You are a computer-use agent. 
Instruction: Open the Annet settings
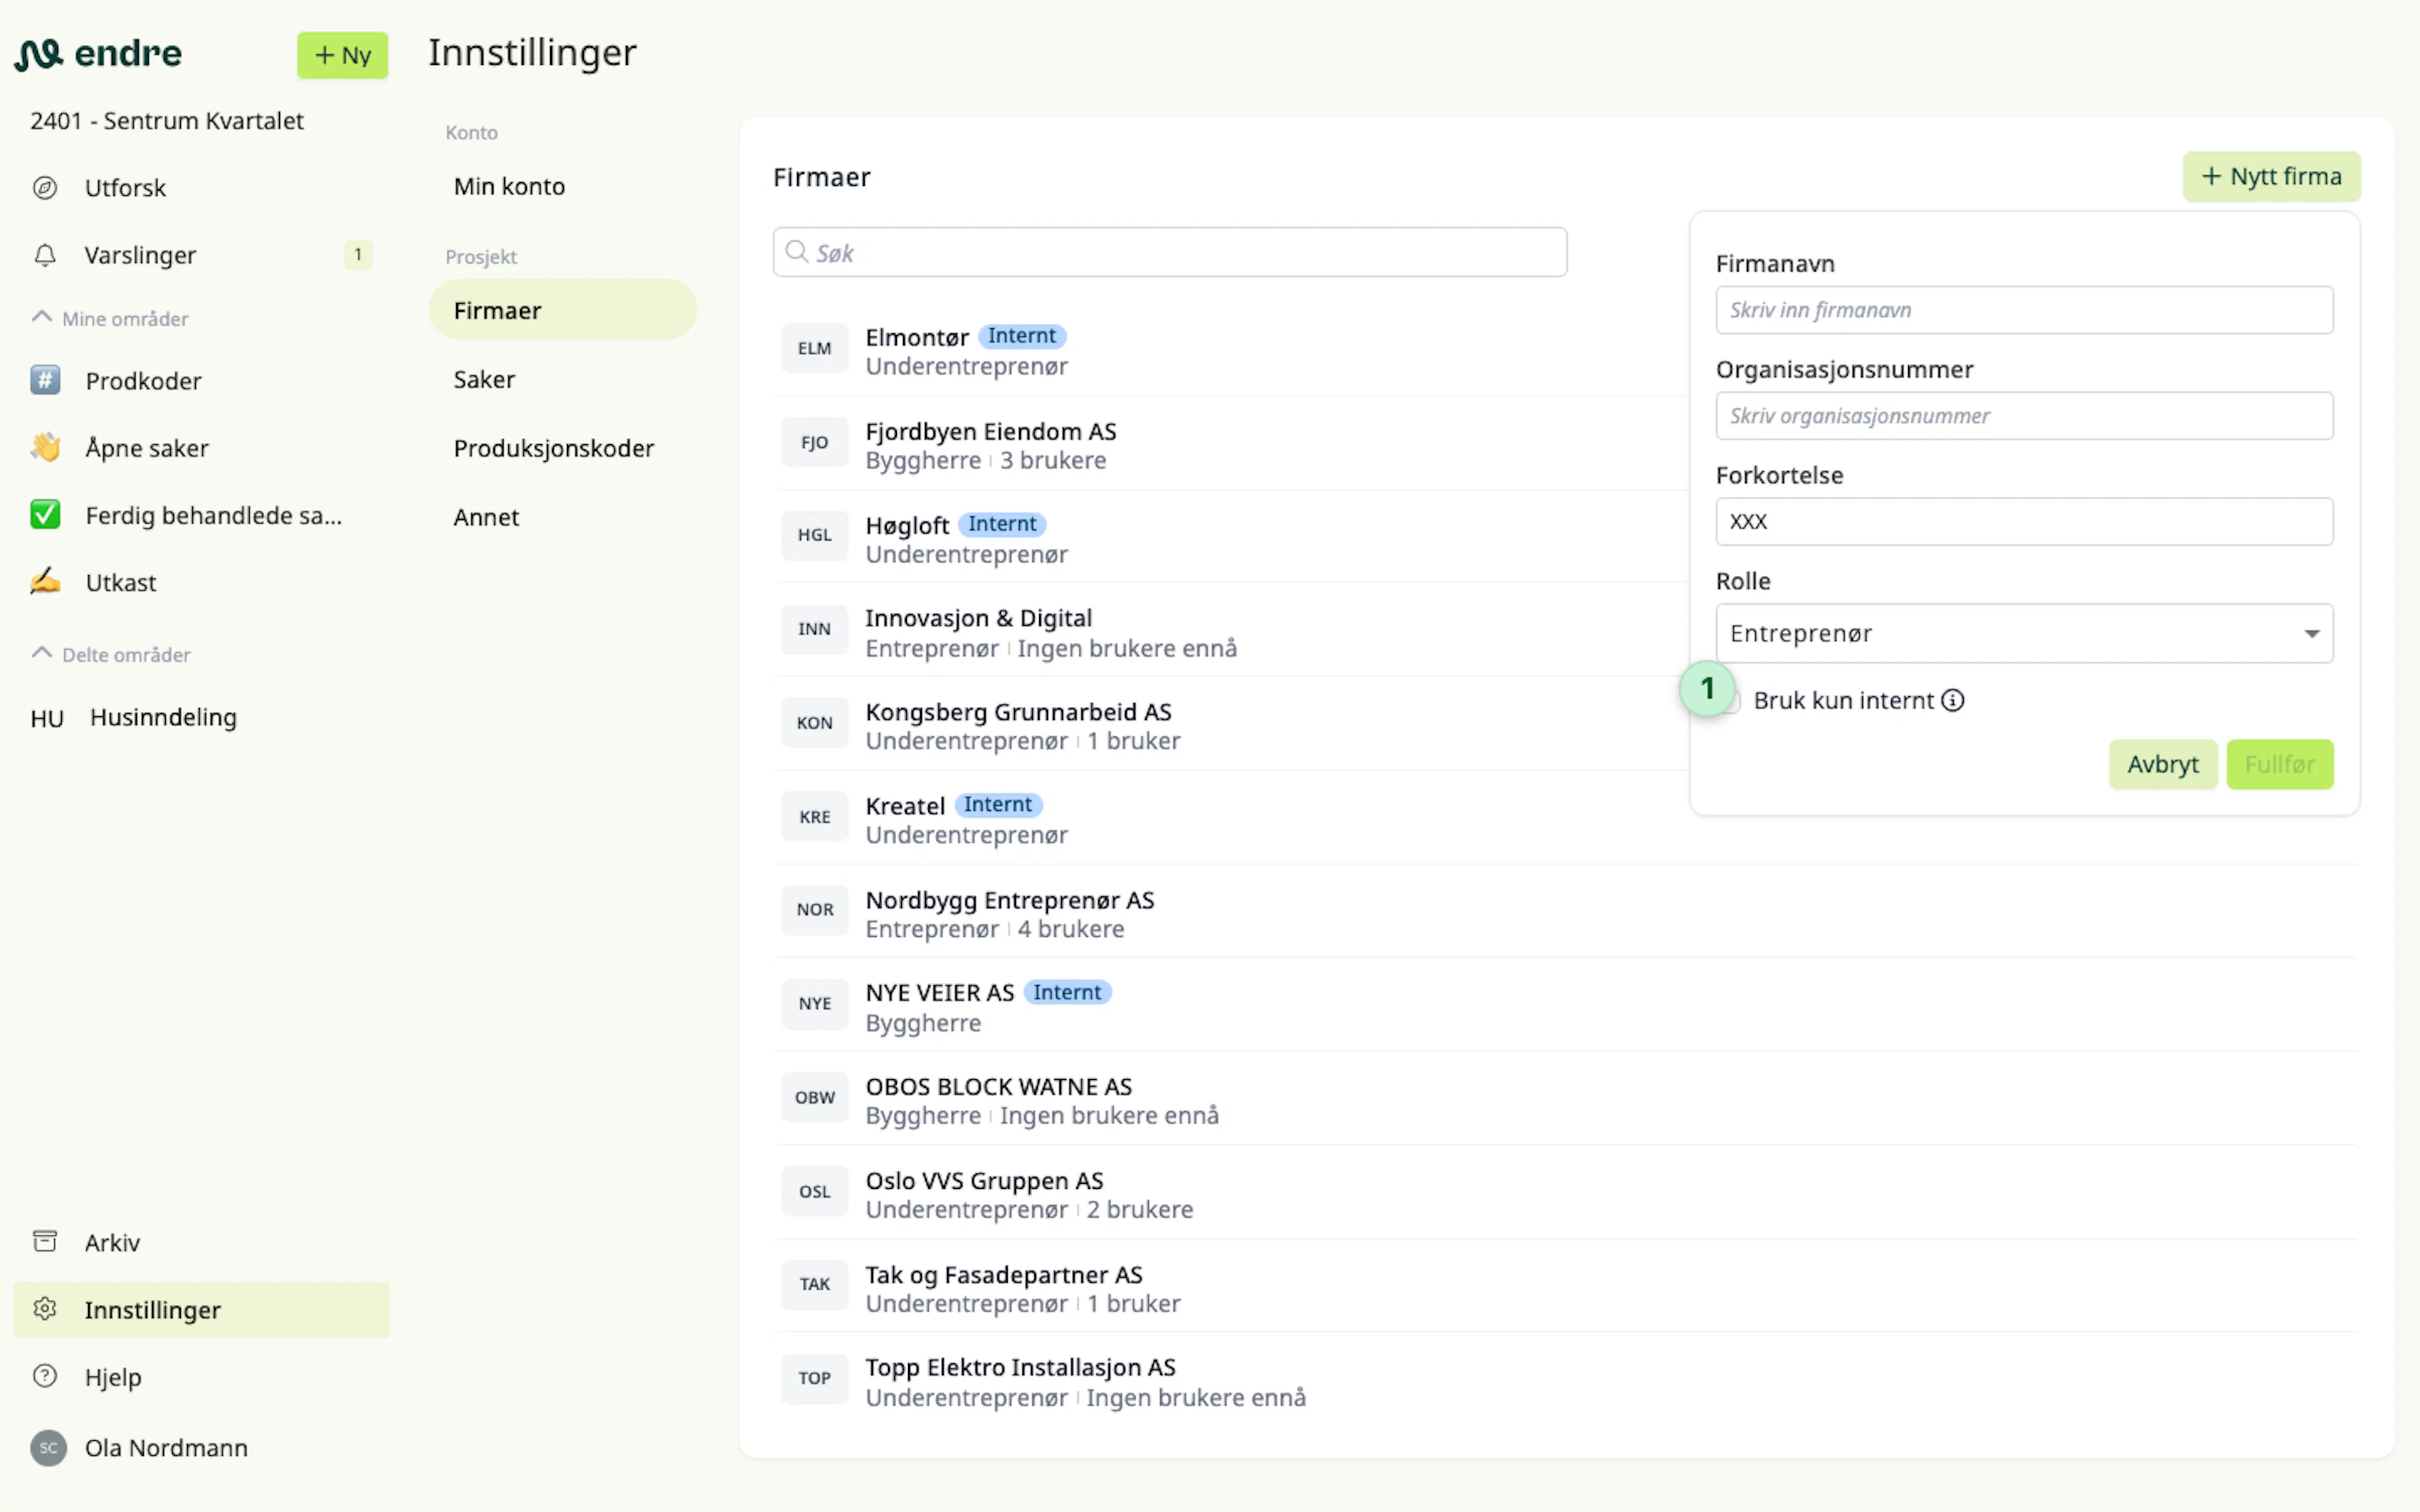pos(486,517)
